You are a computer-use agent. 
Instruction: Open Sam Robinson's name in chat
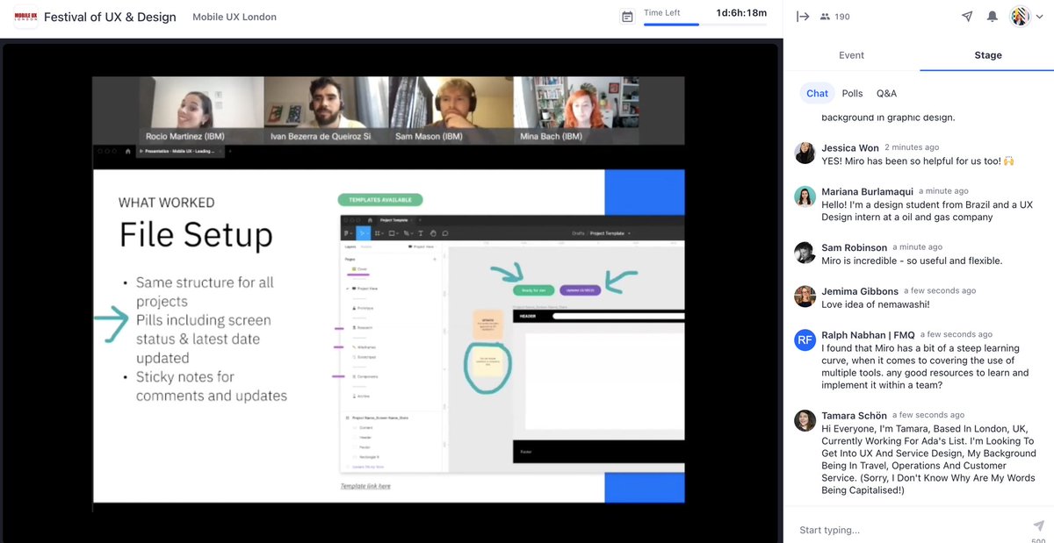click(855, 247)
